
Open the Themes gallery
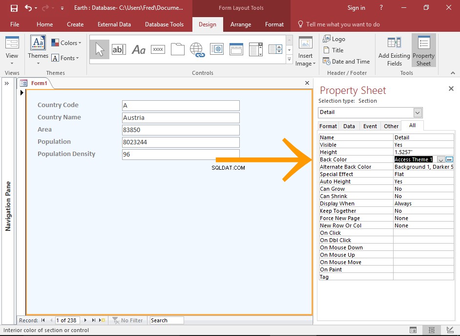click(x=38, y=50)
